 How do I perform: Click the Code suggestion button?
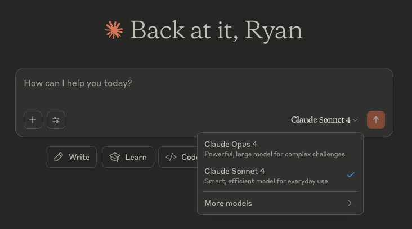(x=178, y=157)
